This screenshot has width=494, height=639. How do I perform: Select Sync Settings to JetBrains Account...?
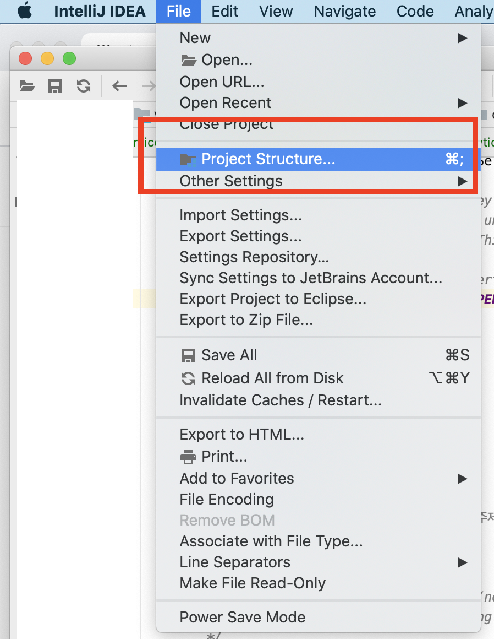click(318, 278)
